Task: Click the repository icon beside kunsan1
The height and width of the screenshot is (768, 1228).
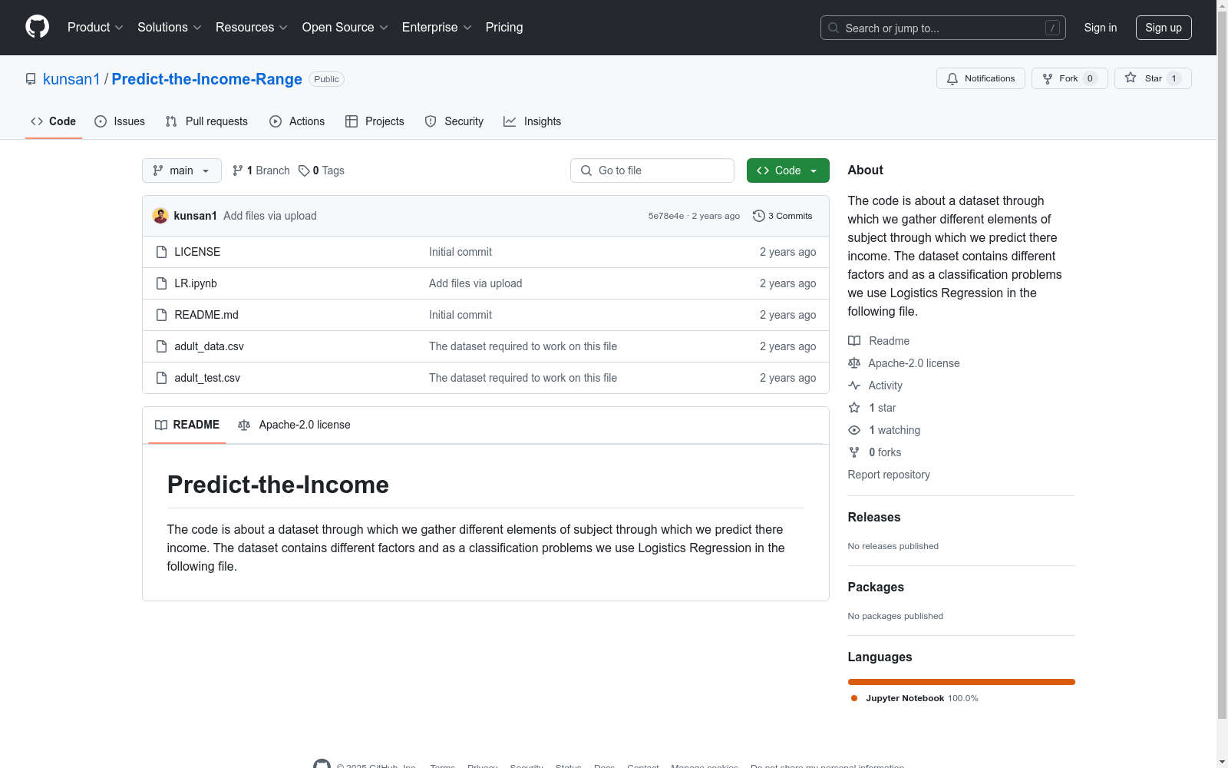Action: 31,79
